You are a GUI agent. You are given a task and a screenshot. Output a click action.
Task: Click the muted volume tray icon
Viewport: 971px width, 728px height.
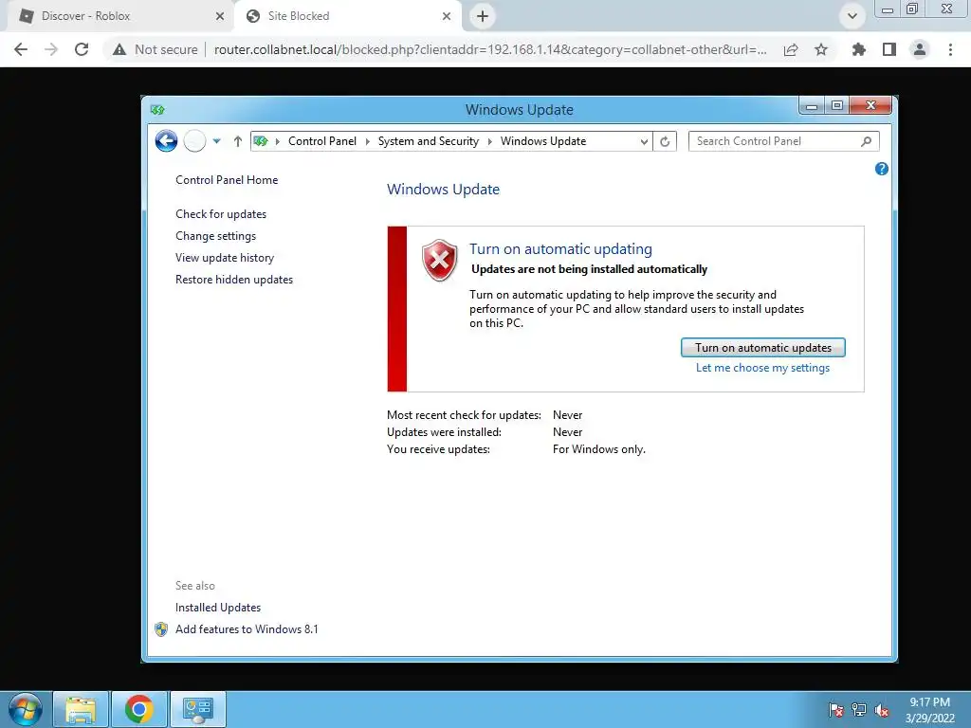coord(882,709)
